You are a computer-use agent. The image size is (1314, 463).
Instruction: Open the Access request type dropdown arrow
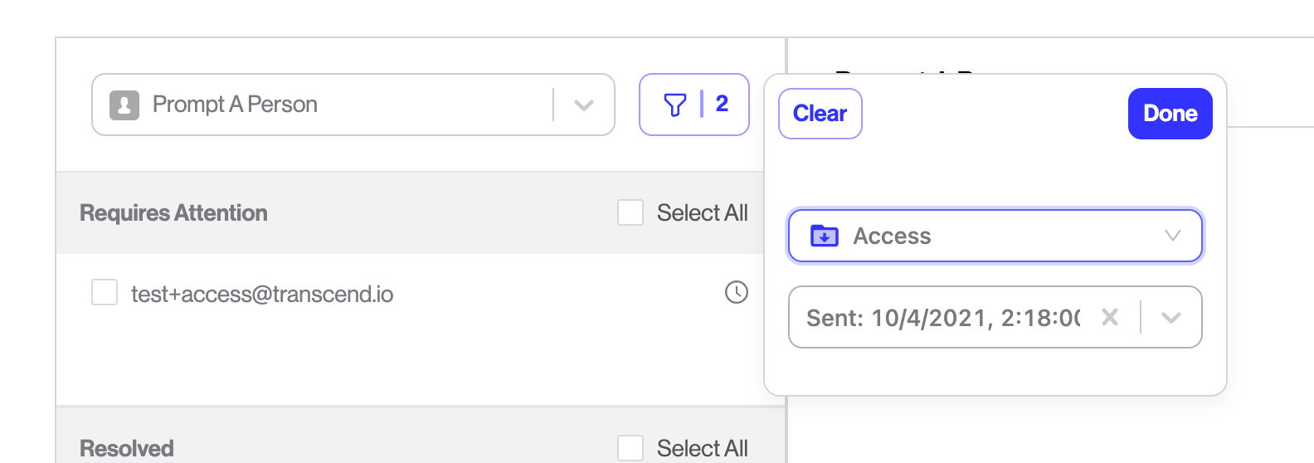pyautogui.click(x=1173, y=236)
